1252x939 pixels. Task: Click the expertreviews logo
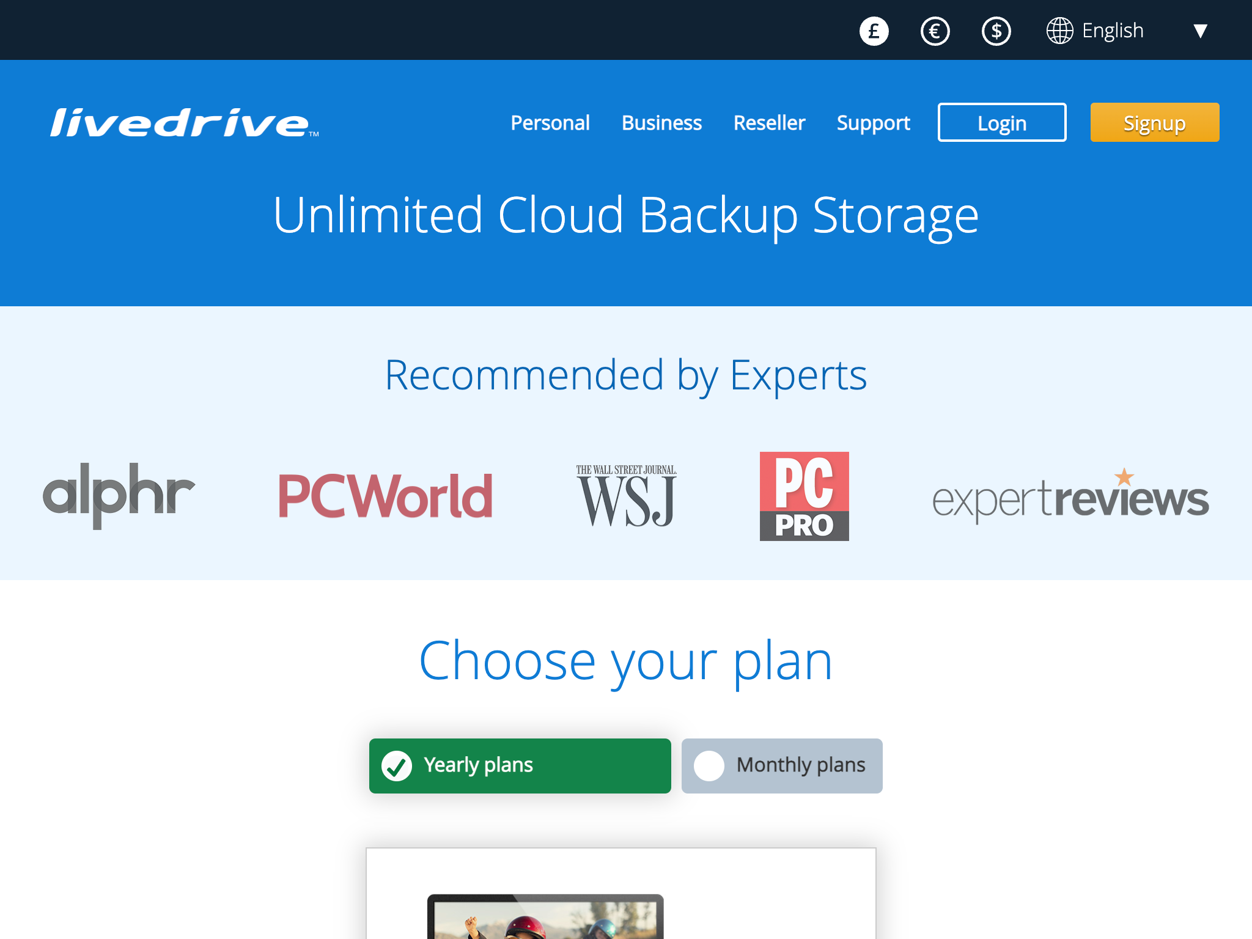point(1070,496)
